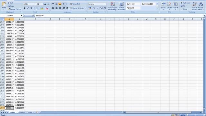This screenshot has width=206, height=116.
Task: Click Decrease Decimal icon
Action: click(x=105, y=8)
